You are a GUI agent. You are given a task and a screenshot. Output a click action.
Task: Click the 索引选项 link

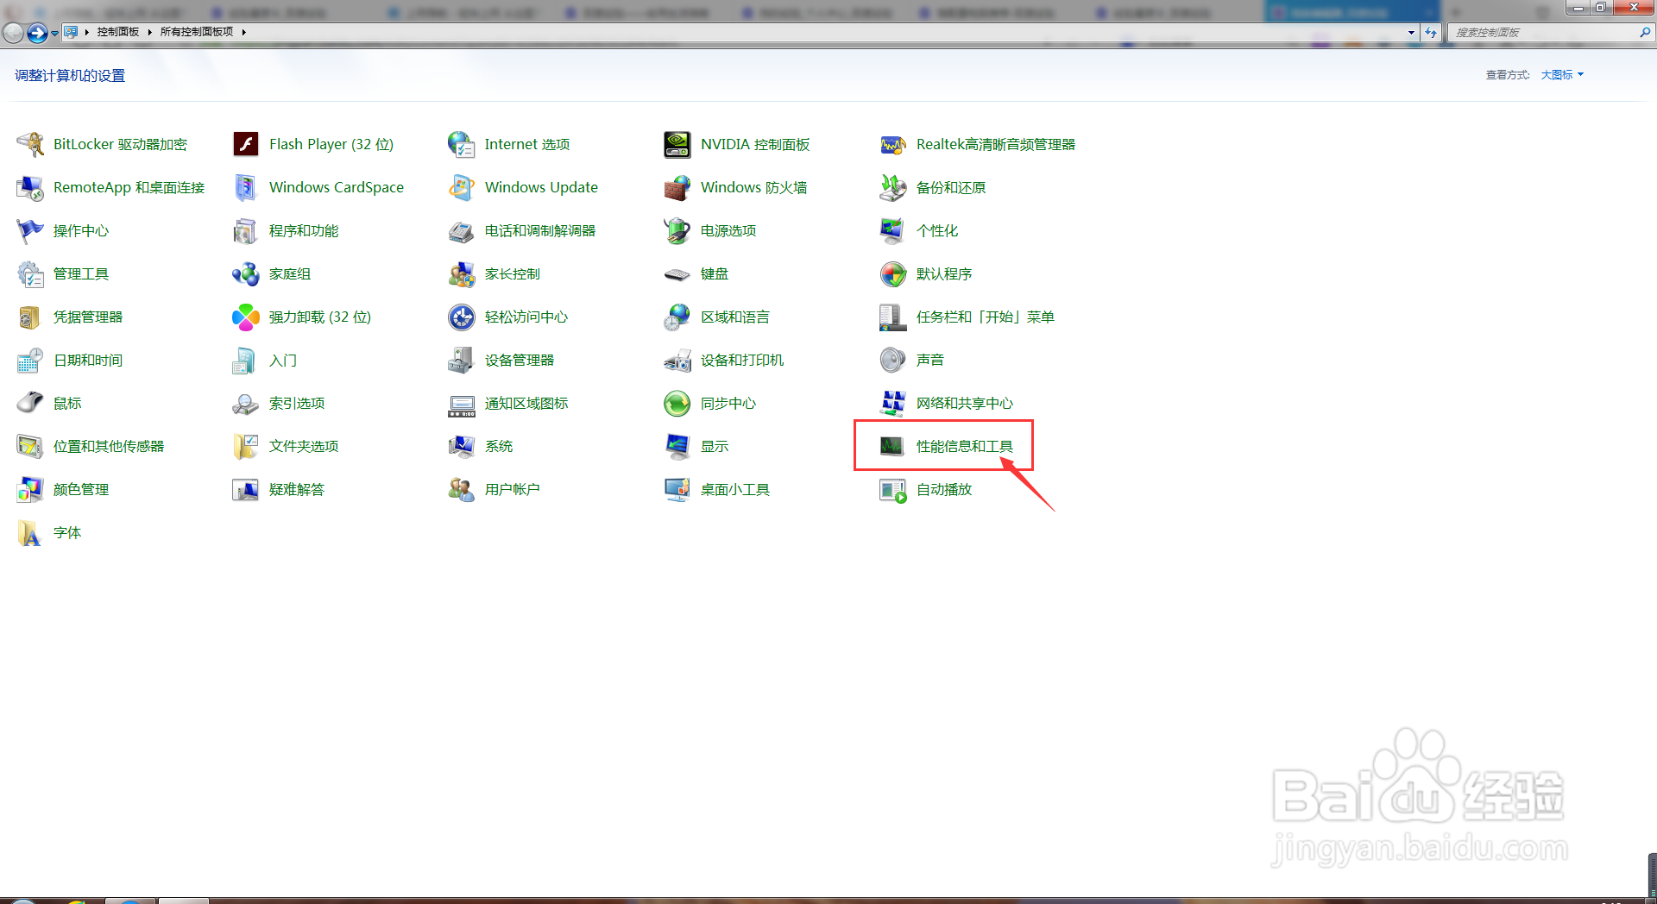(x=296, y=403)
